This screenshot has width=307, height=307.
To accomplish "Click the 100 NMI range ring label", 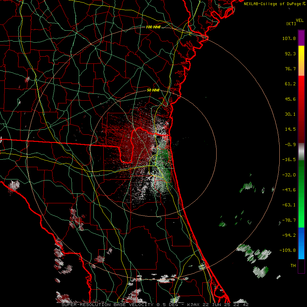I will (153, 27).
